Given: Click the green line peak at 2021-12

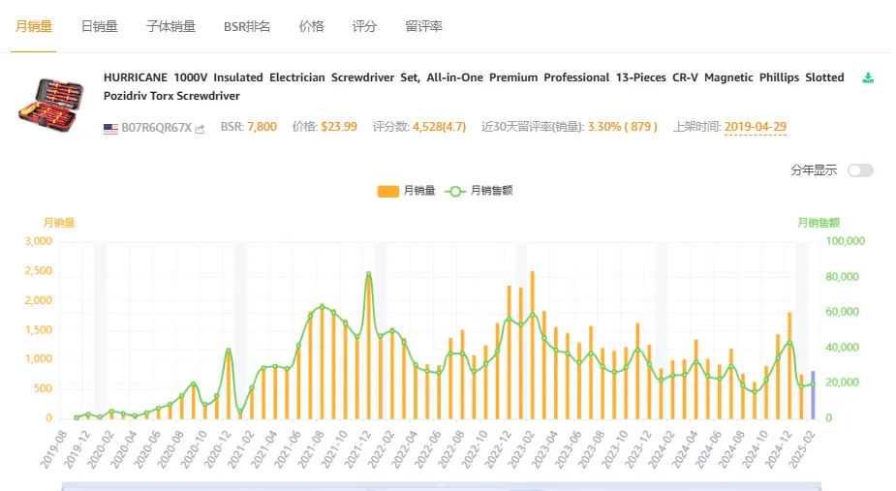Looking at the screenshot, I should [369, 275].
